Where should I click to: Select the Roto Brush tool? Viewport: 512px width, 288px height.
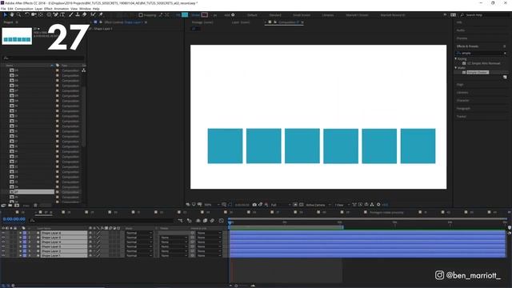[93, 14]
